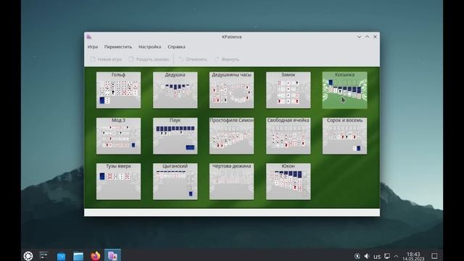Expand the hidden system tray icons arrow
Screen dimensions: 464x261
[397, 256]
